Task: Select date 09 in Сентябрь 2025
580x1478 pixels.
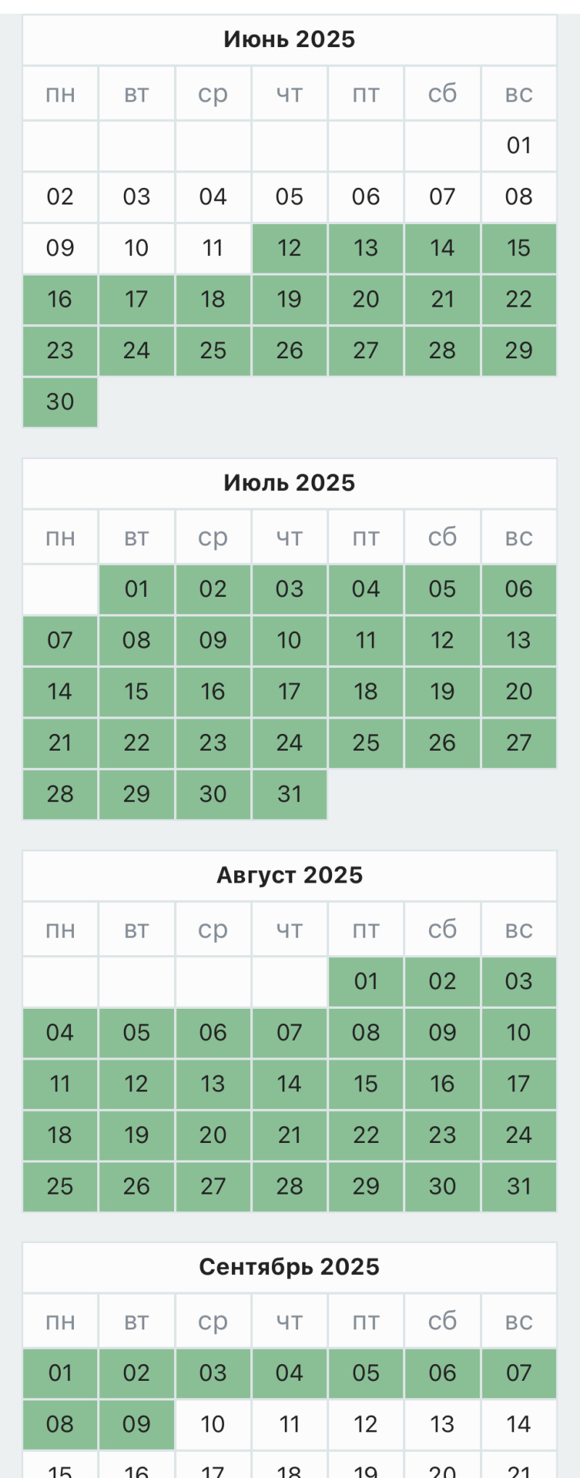Action: click(136, 1424)
